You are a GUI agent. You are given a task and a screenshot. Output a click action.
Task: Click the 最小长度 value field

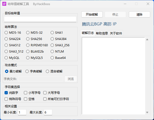point(22,112)
